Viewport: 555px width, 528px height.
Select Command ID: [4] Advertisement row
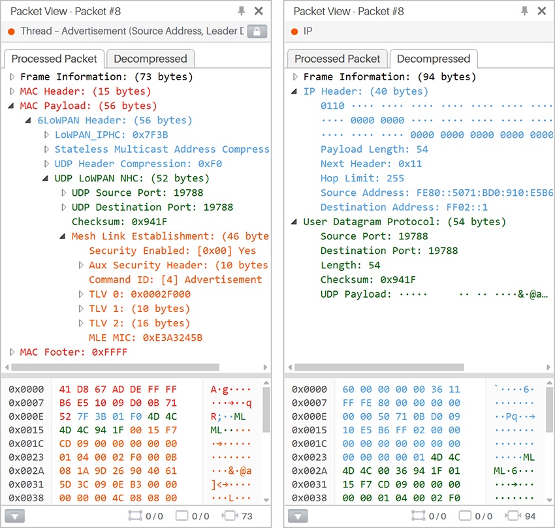tap(176, 280)
